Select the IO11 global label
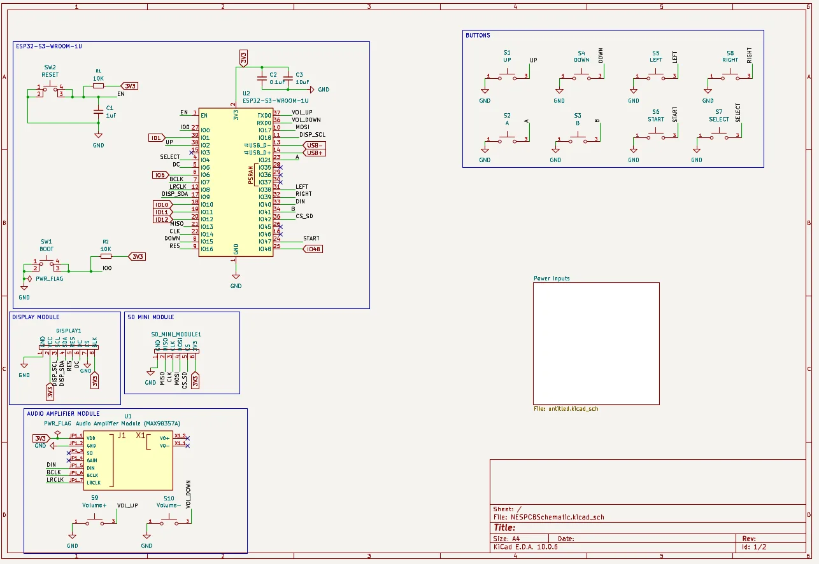Image resolution: width=819 pixels, height=564 pixels. pyautogui.click(x=163, y=212)
